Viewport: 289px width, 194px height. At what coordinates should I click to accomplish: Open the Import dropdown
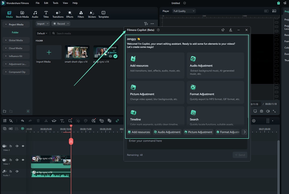point(42,24)
